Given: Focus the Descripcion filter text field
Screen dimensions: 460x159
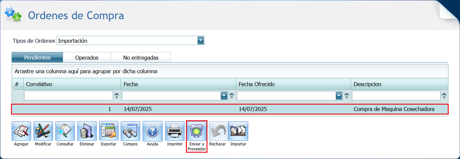Looking at the screenshot, I should click(x=396, y=96).
